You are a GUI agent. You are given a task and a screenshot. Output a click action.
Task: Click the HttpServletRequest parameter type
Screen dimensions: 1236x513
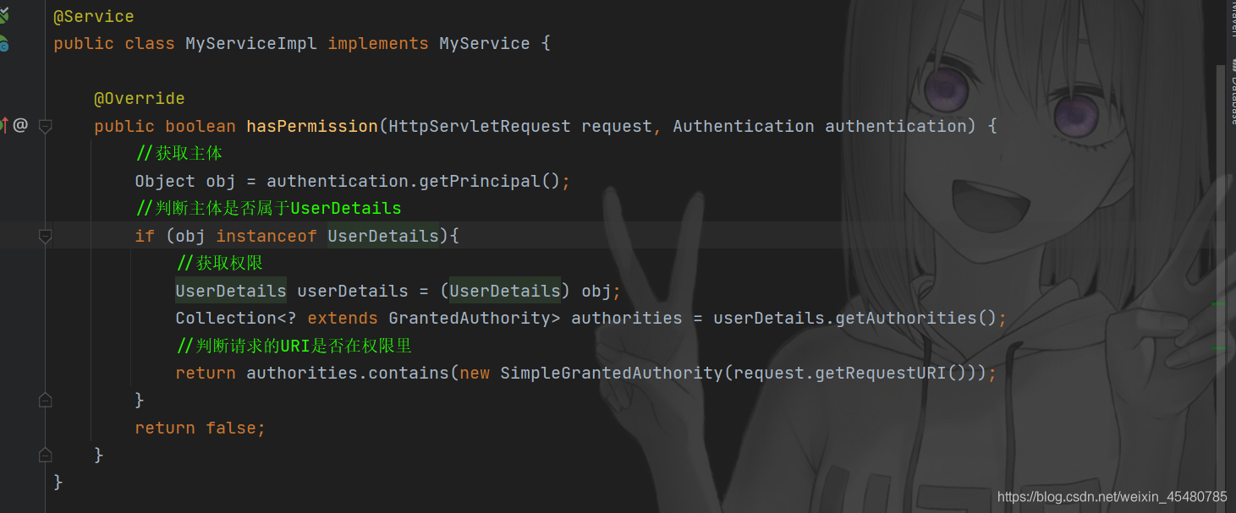coord(480,126)
